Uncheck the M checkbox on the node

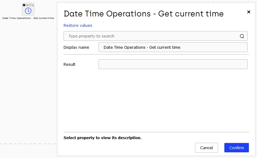tap(24, 5)
